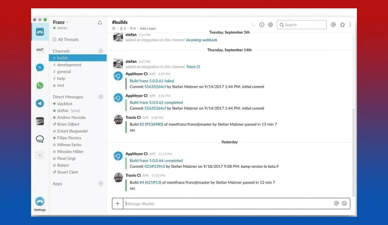Open channel settings gear icon
Image resolution: width=388 pixels, height=225 pixels.
[271, 25]
